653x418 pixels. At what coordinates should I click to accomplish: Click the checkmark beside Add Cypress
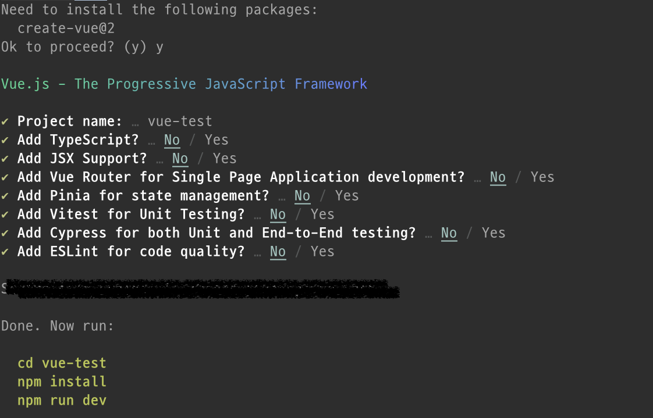pos(5,233)
